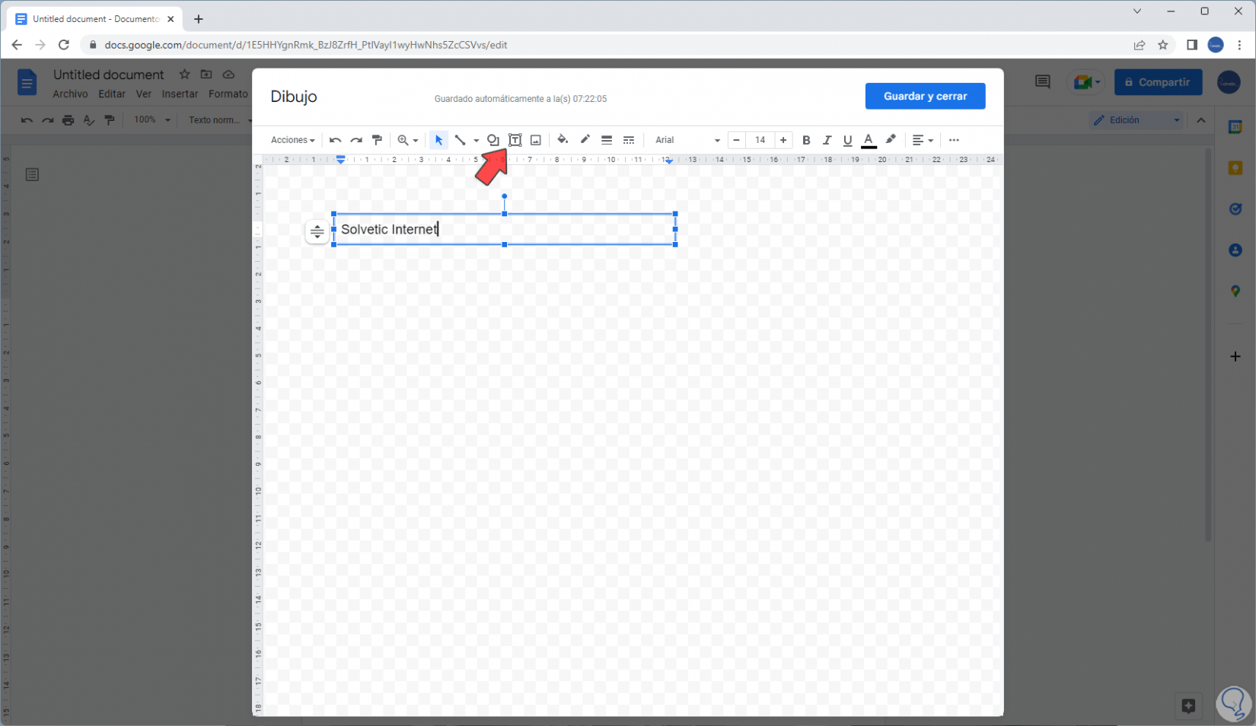Image resolution: width=1256 pixels, height=726 pixels.
Task: Open Calendar in the side panel
Action: click(x=1235, y=127)
